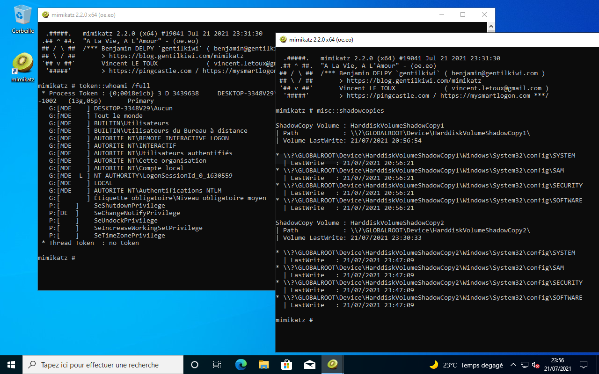
Task: Switch to mimikatz kiwi taskbar button
Action: click(x=332, y=365)
